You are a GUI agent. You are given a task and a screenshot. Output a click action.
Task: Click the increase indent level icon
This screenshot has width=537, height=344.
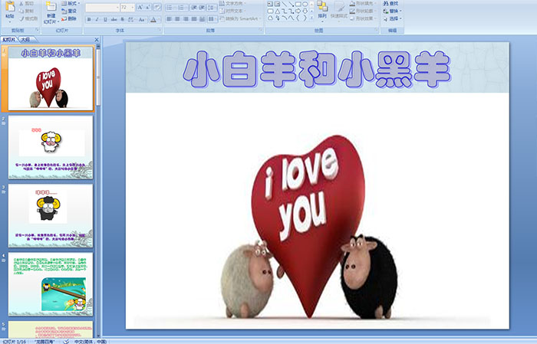coord(202,8)
